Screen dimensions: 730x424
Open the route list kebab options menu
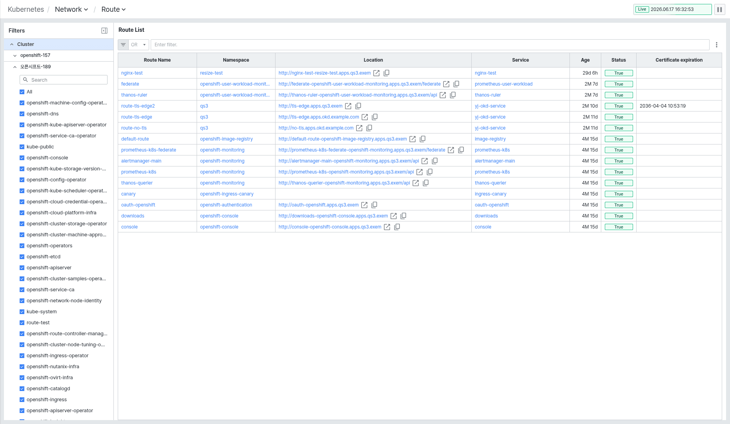point(717,45)
